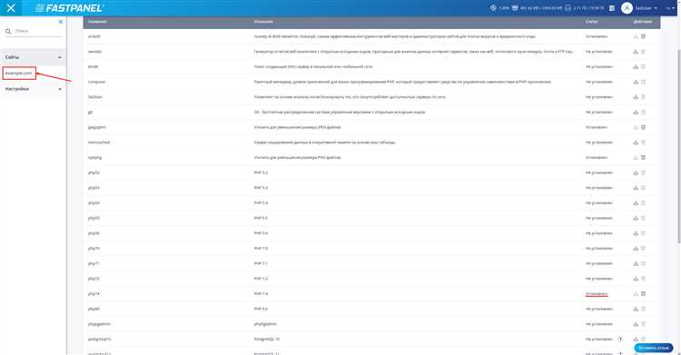
Task: Expand the Настройки section
Action: point(33,89)
